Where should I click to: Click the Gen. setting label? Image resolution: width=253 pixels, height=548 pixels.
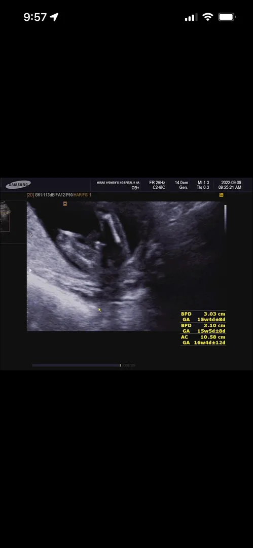(184, 188)
